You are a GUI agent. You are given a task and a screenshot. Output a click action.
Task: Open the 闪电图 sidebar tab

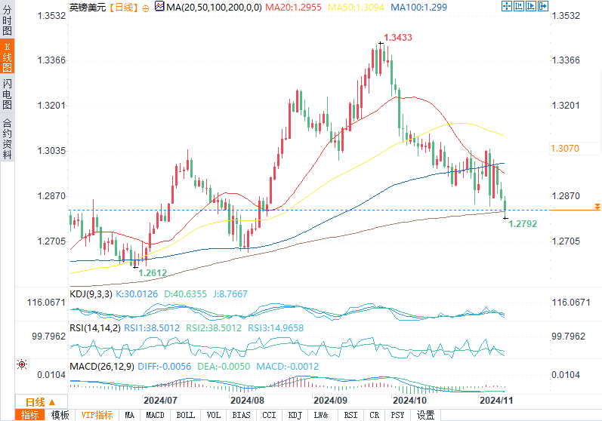(8, 96)
